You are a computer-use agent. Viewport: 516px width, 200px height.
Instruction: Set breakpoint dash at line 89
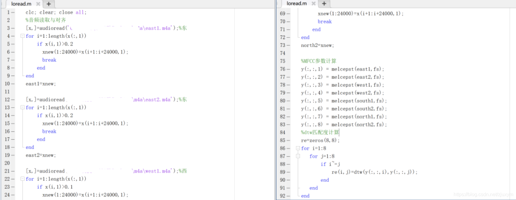point(288,172)
